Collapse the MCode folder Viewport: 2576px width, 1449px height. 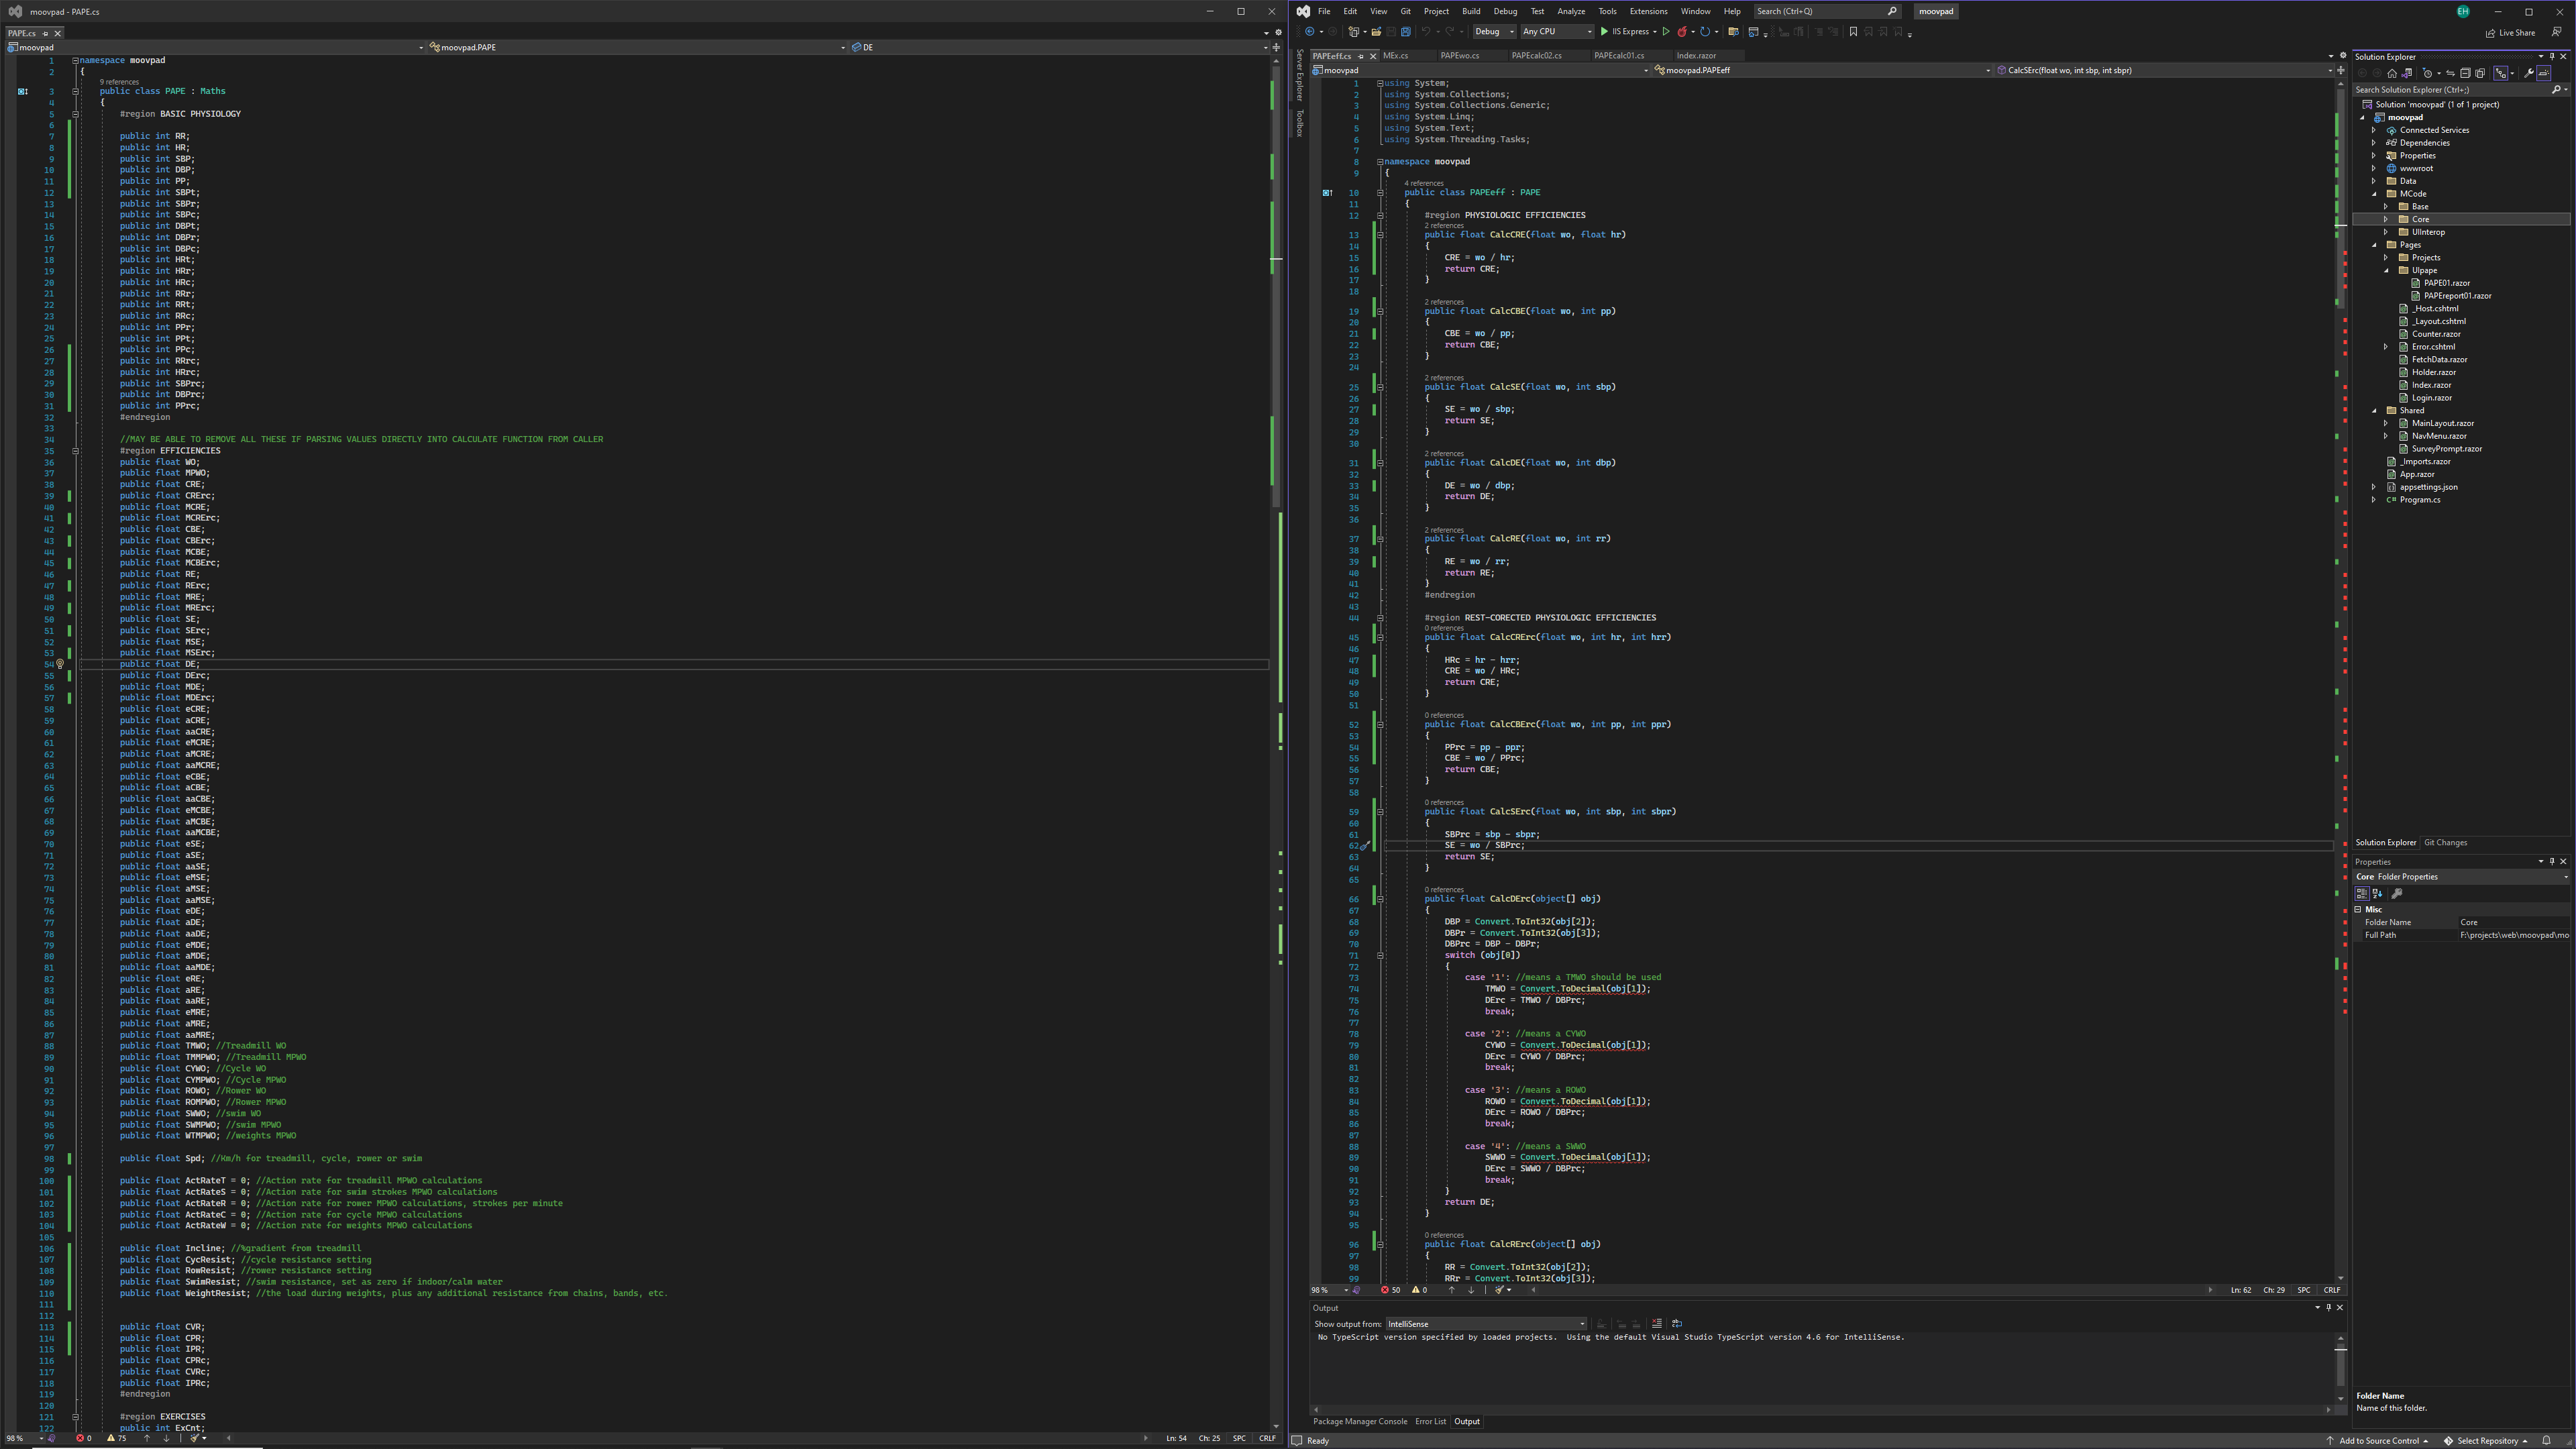pyautogui.click(x=2373, y=194)
